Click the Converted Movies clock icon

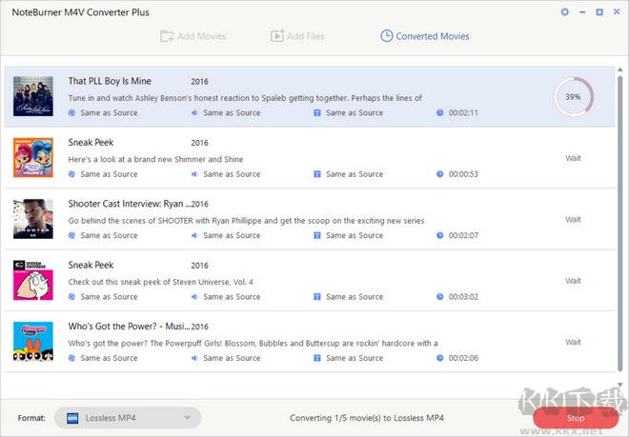point(386,36)
